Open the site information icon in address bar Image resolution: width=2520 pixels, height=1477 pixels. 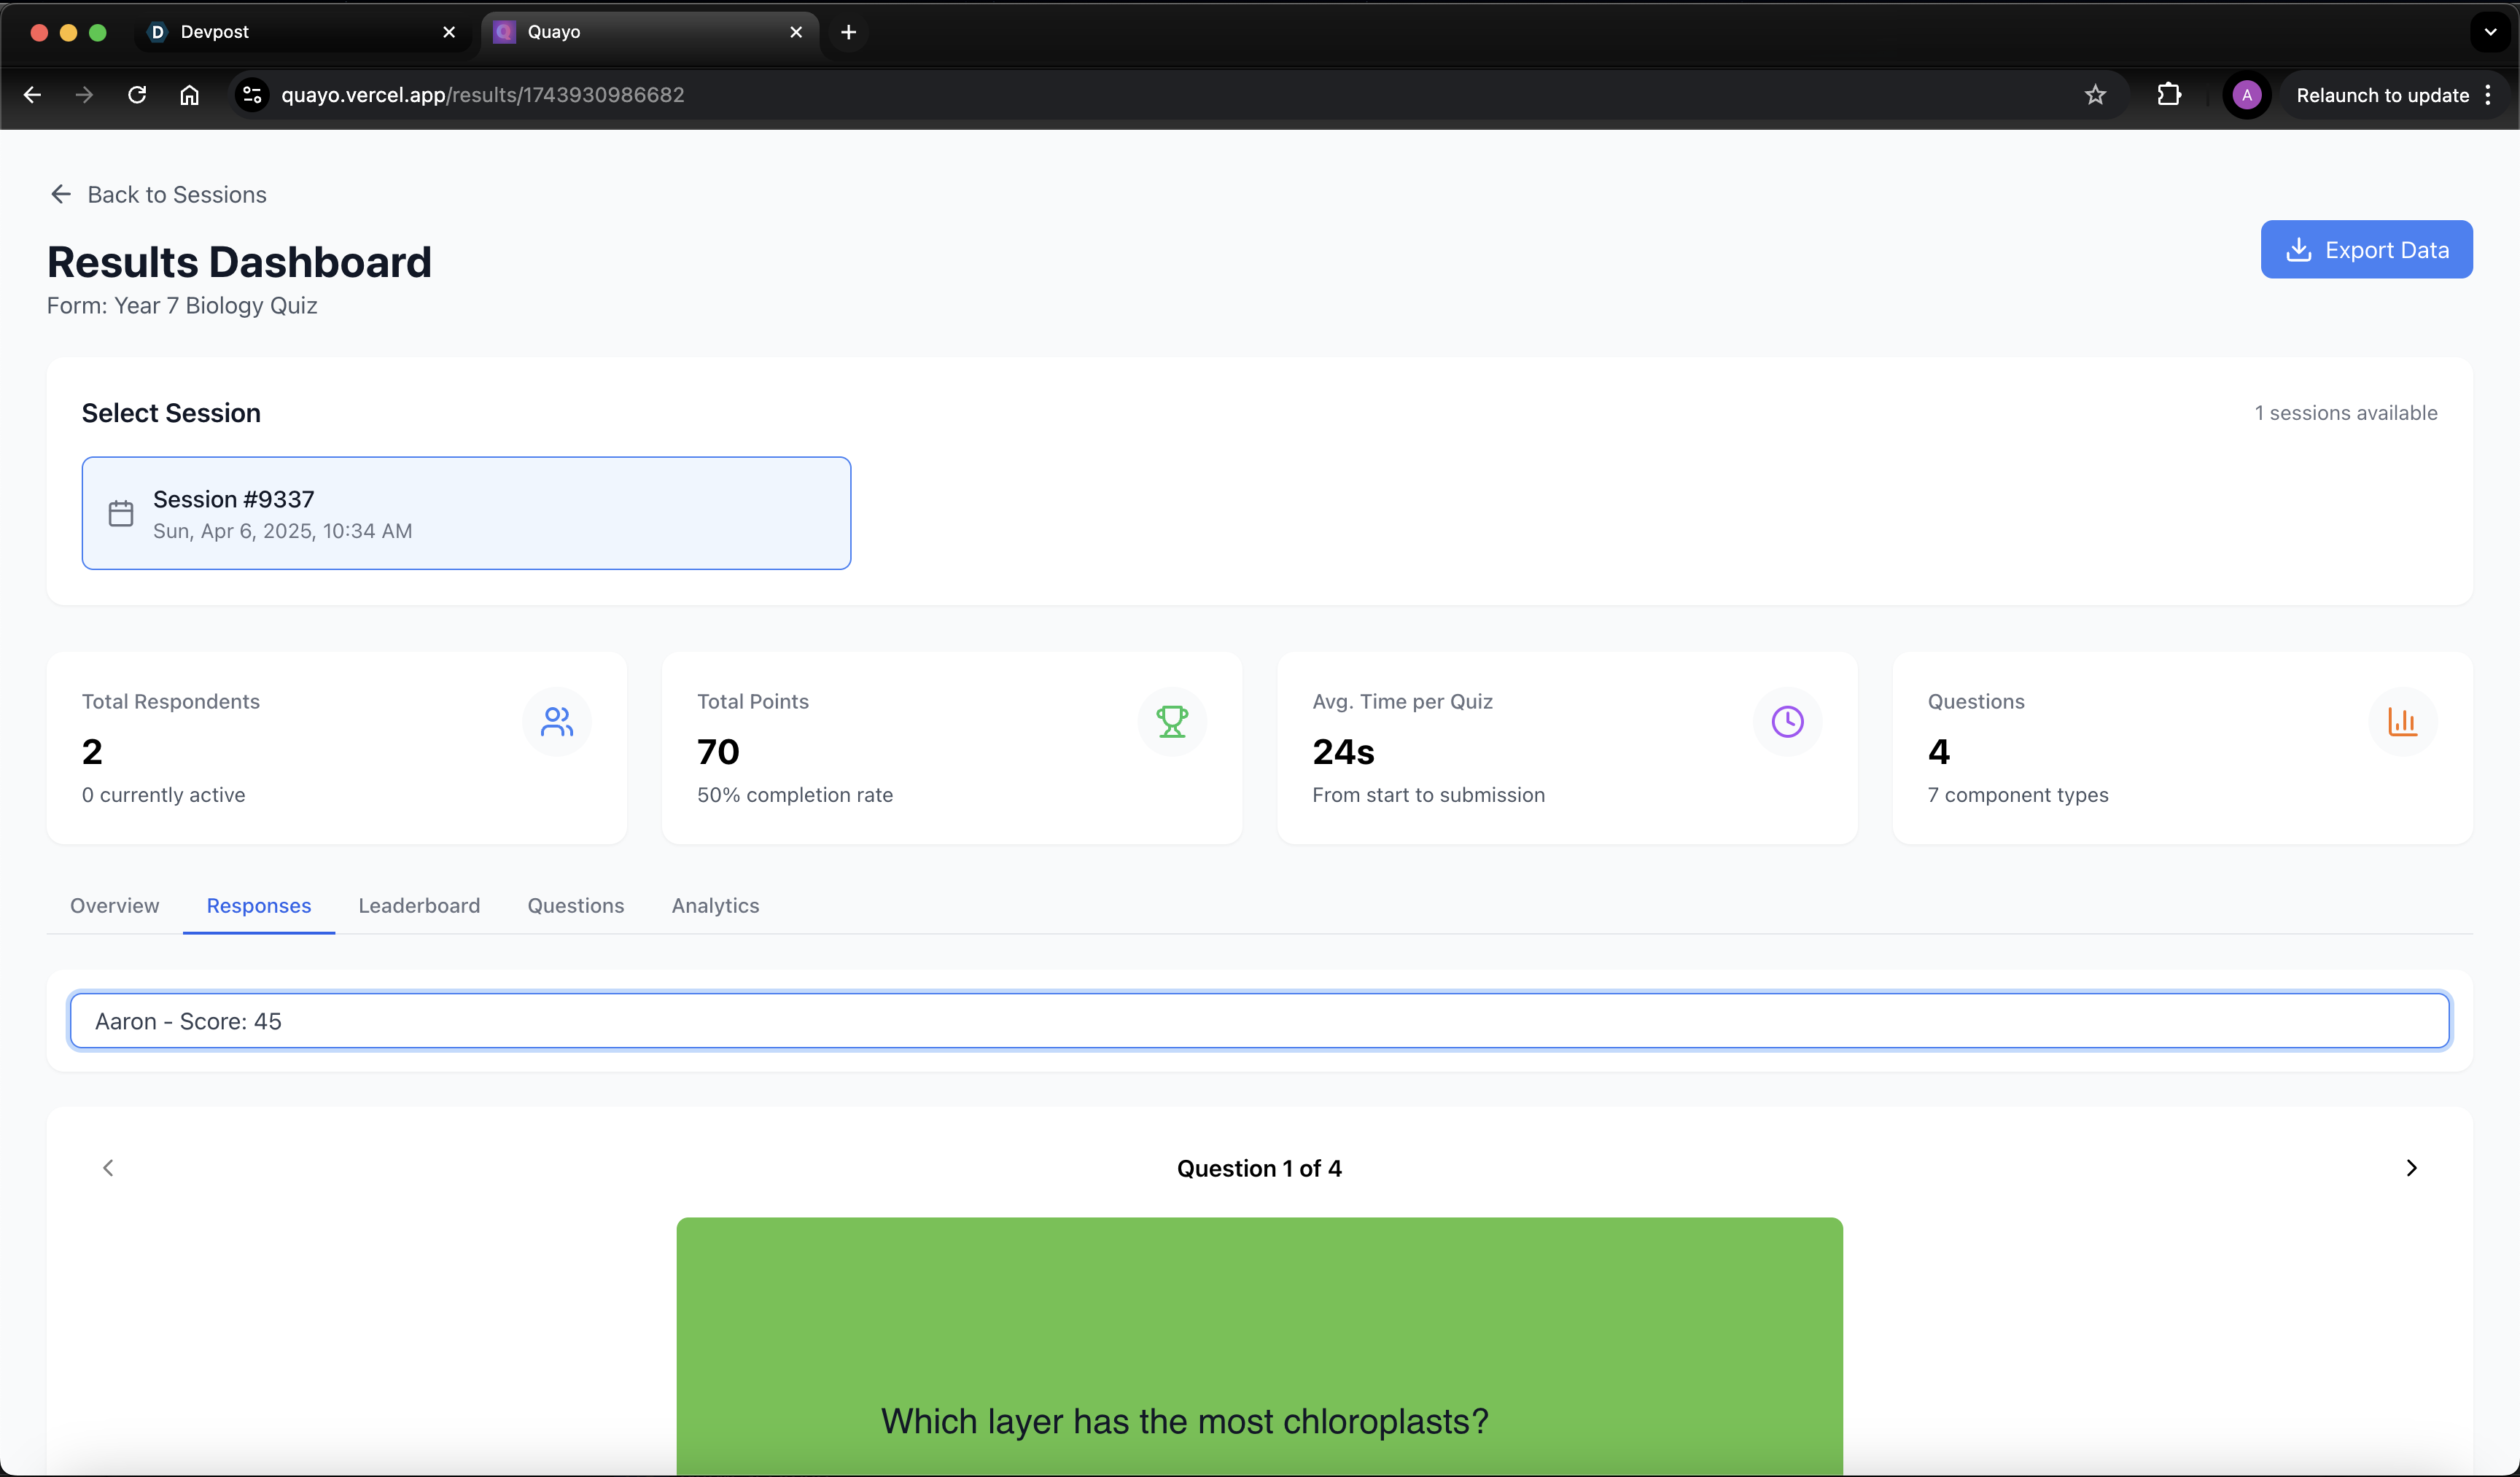252,95
